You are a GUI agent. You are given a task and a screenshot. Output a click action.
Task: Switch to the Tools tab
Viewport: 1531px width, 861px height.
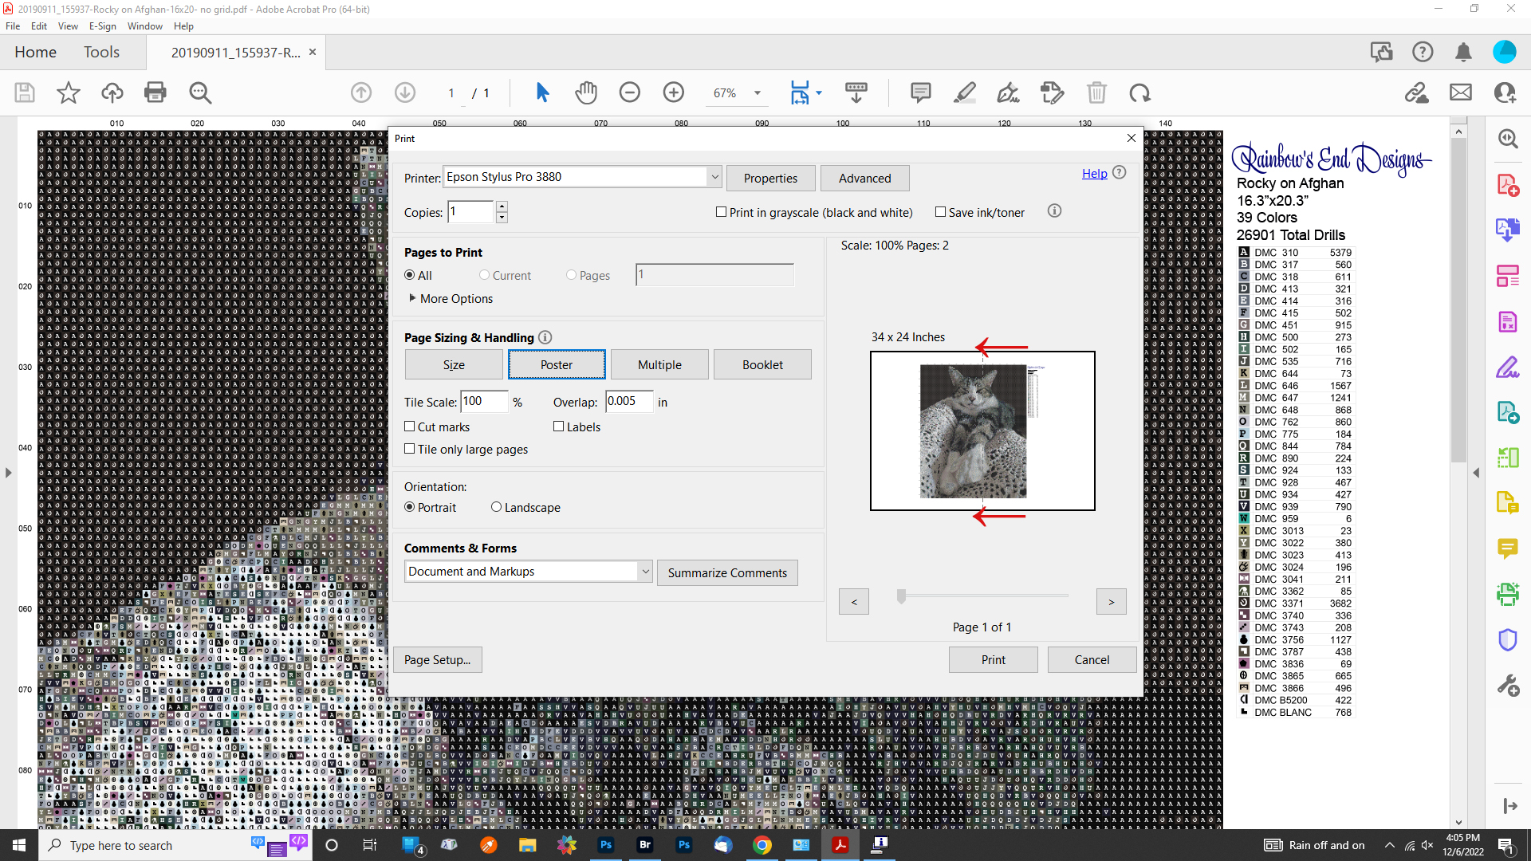coord(101,52)
